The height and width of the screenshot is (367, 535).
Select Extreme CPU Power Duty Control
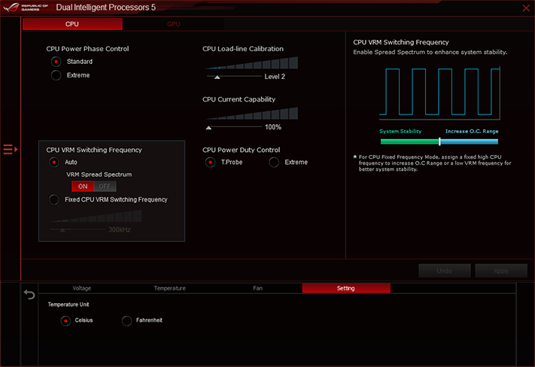tap(274, 162)
